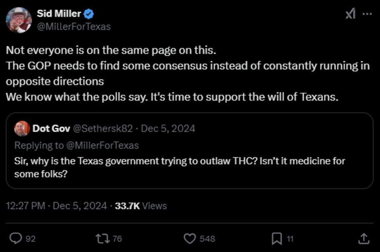Screen dimensions: 380x252
Task: Bookmark this post with bookmark icon
Action: coord(276,238)
